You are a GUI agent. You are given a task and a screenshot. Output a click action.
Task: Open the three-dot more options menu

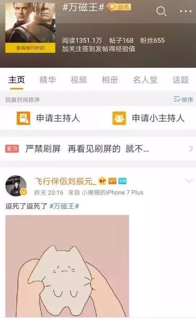186,11
